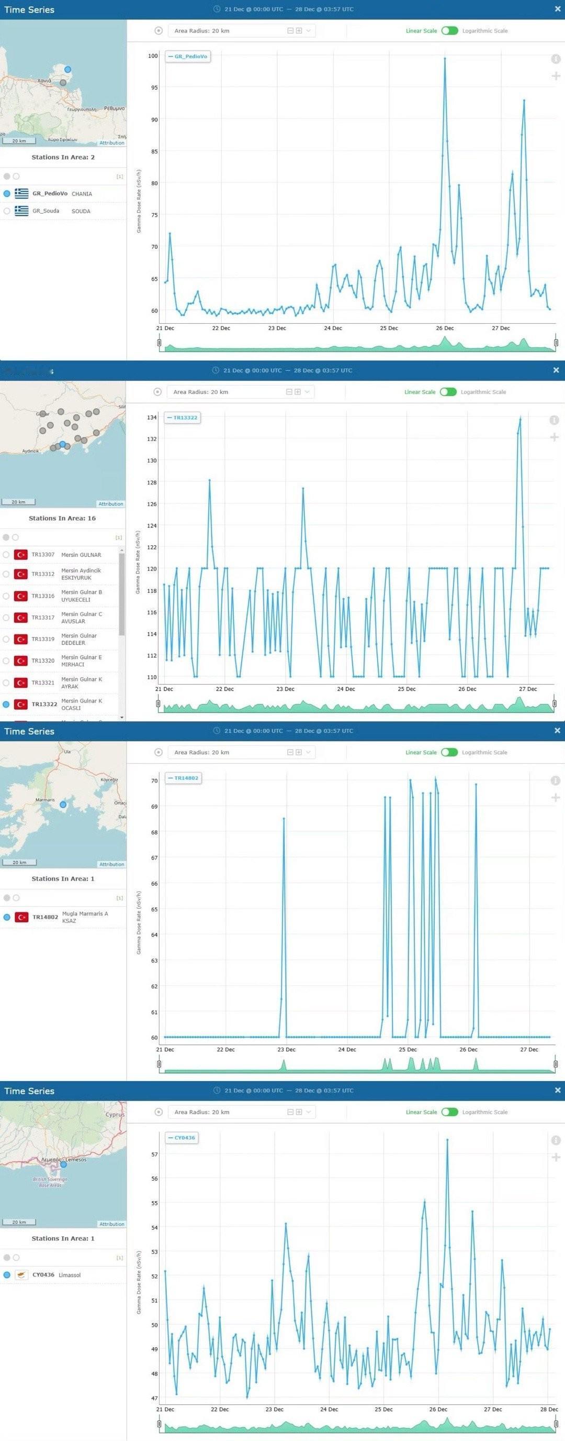Increase area radius with plus icon in TR14802 panel
Viewport: 565px width, 1441px height.
(299, 752)
